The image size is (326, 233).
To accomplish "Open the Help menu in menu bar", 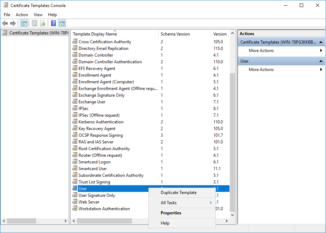I will point(52,14).
